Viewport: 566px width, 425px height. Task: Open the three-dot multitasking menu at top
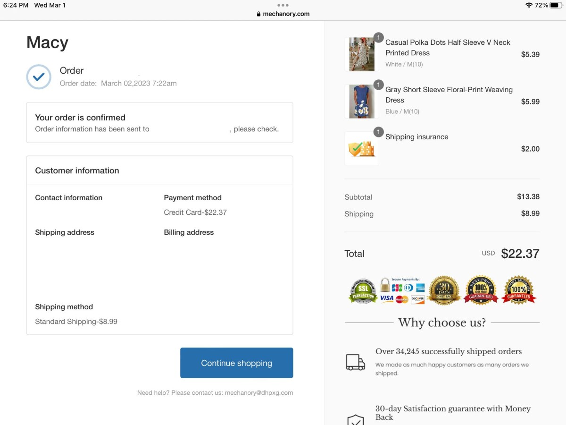click(283, 5)
